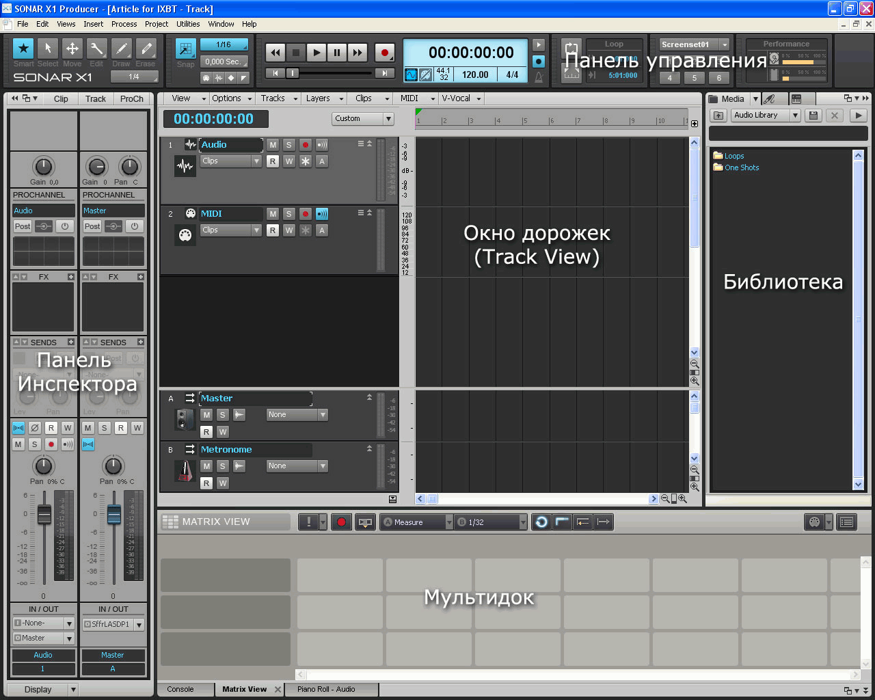Solo the Master bus

click(x=222, y=415)
